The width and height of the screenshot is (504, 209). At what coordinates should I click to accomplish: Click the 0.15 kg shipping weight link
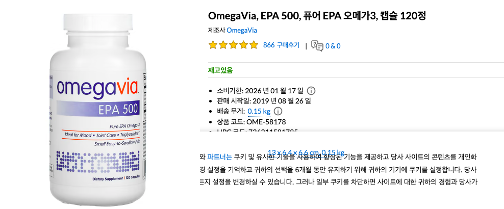click(259, 111)
